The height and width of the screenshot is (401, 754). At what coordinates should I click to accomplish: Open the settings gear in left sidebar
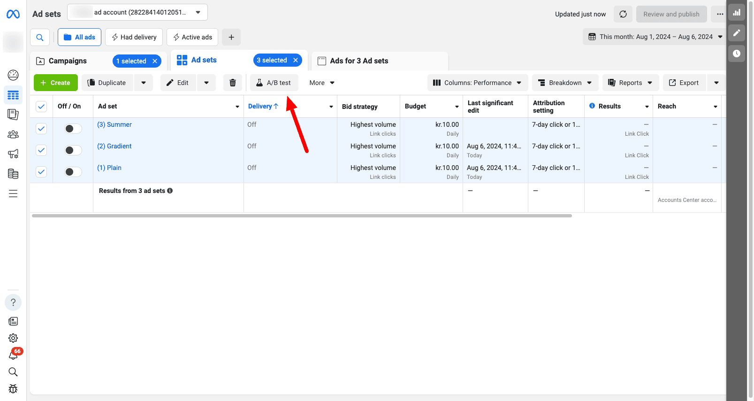(13, 338)
